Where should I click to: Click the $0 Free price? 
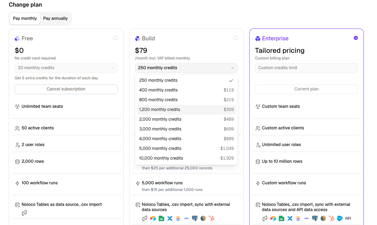click(19, 50)
